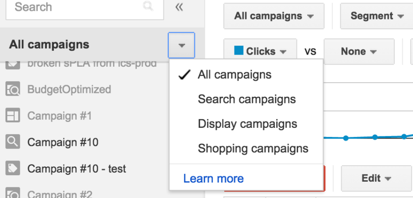Click the Campaign #1 display icon

(x=12, y=116)
